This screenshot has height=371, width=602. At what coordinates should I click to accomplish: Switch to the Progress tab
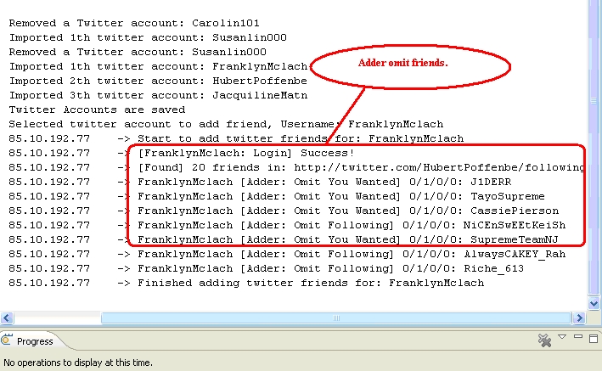pos(35,341)
